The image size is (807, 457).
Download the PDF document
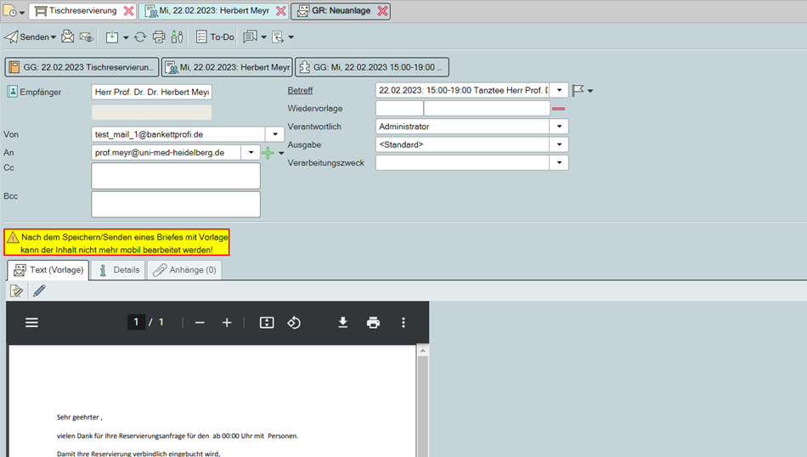pos(343,323)
